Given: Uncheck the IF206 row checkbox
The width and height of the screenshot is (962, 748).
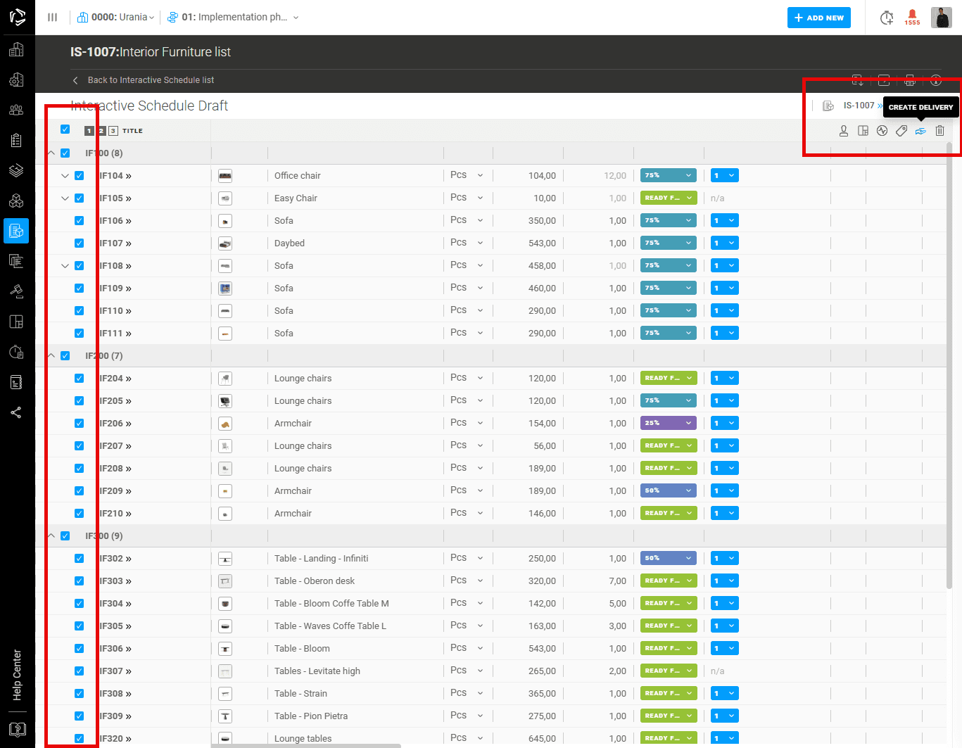Looking at the screenshot, I should click(80, 424).
